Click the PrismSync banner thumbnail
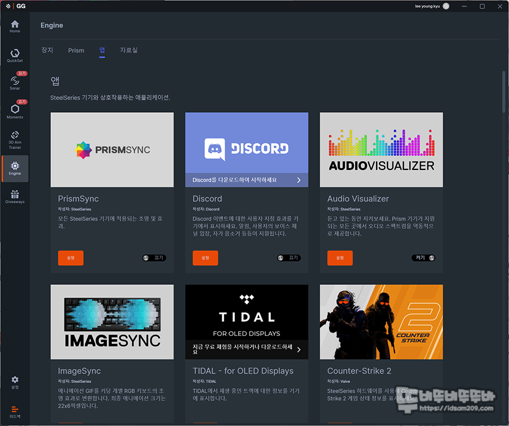Image resolution: width=509 pixels, height=426 pixels. coord(112,150)
